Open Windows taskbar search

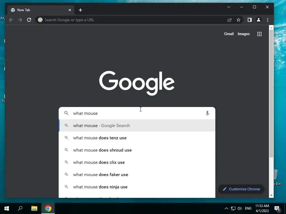pos(20,208)
